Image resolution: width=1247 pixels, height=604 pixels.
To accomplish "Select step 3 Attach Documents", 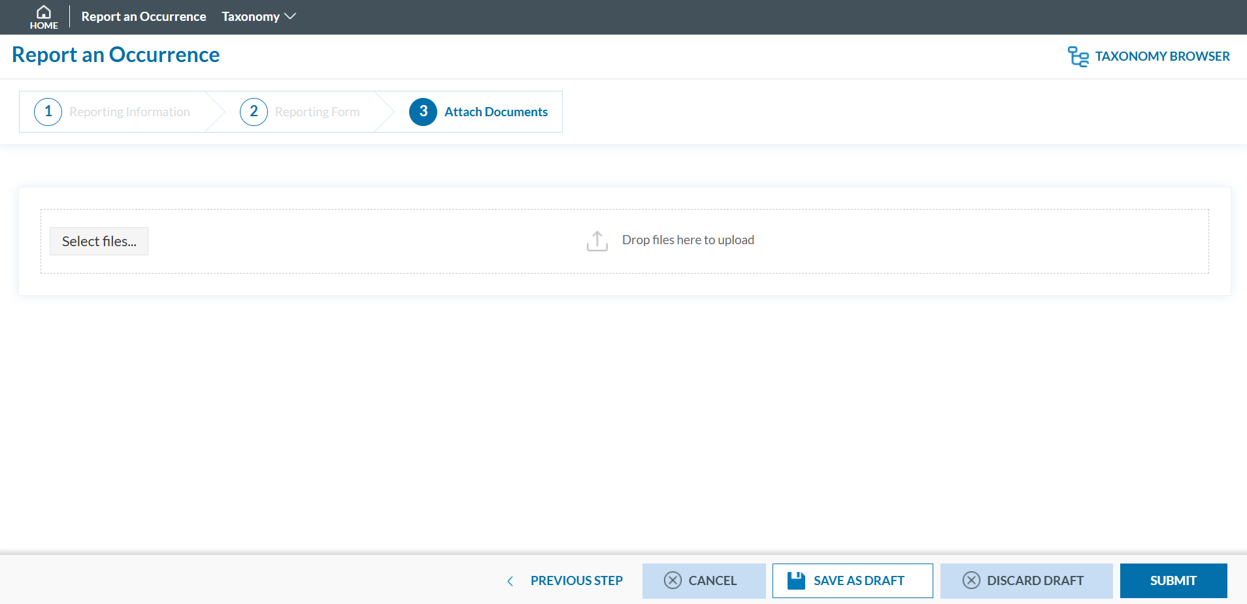I will point(478,112).
